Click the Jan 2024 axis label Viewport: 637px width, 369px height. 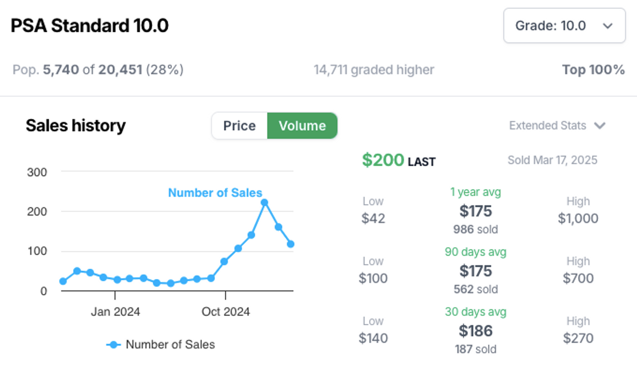115,312
